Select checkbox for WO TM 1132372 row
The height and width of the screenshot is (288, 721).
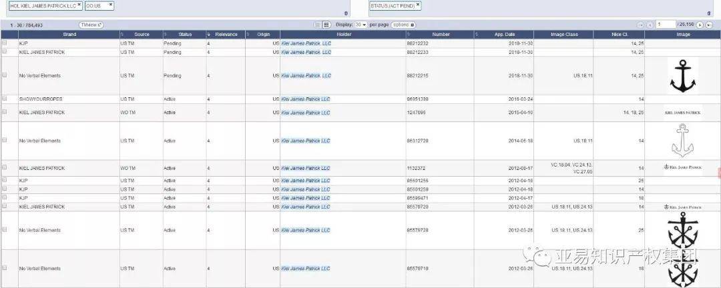click(5, 167)
